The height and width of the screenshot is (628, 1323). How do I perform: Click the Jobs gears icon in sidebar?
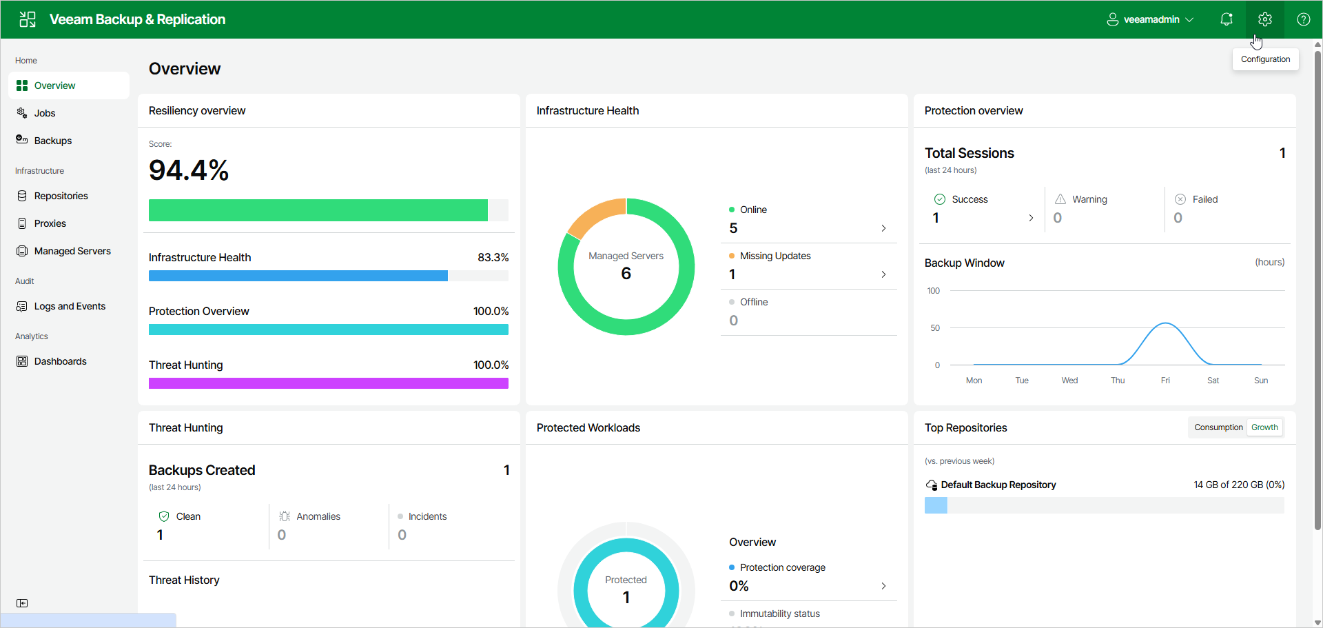[22, 113]
